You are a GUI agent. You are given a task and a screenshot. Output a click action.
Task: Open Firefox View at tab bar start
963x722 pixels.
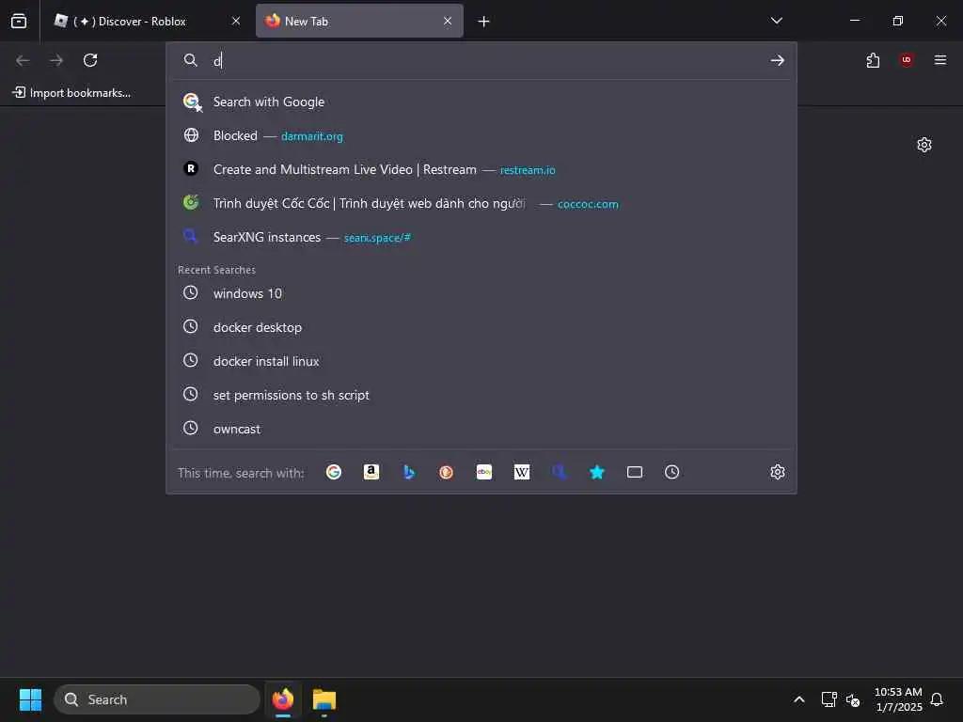click(19, 21)
